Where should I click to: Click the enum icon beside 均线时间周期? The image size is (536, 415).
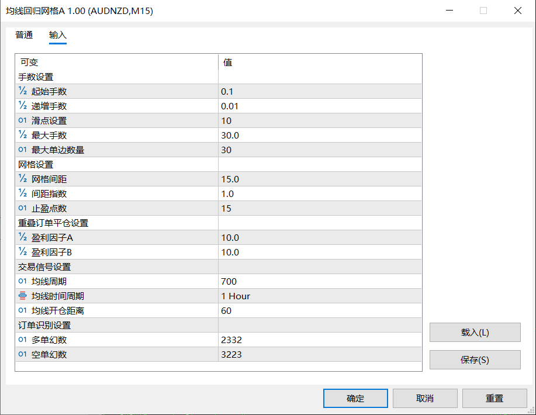23,296
